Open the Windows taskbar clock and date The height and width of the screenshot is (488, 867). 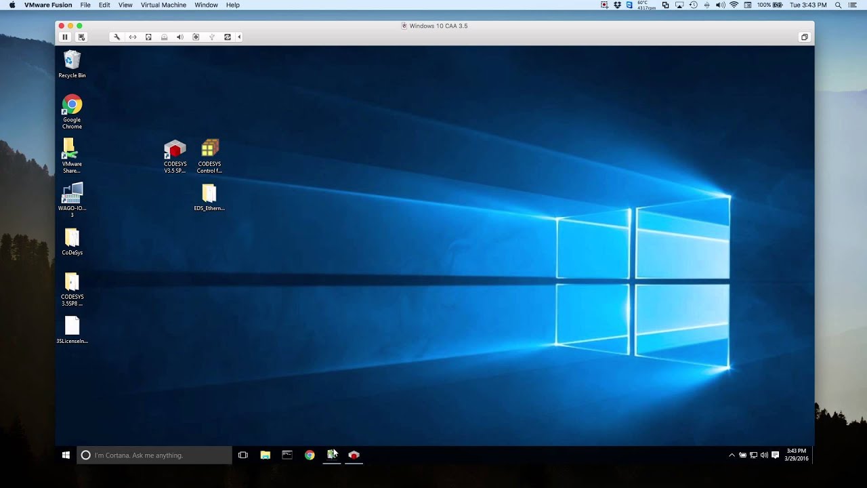pos(797,455)
